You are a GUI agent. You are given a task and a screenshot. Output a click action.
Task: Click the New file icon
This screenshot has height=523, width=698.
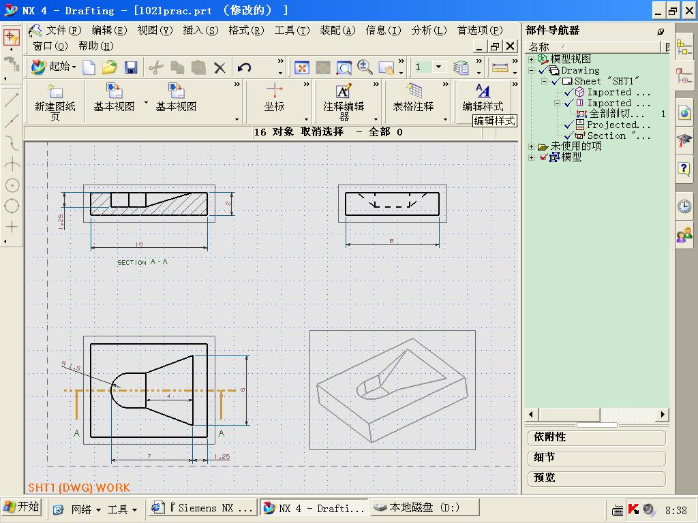click(89, 67)
